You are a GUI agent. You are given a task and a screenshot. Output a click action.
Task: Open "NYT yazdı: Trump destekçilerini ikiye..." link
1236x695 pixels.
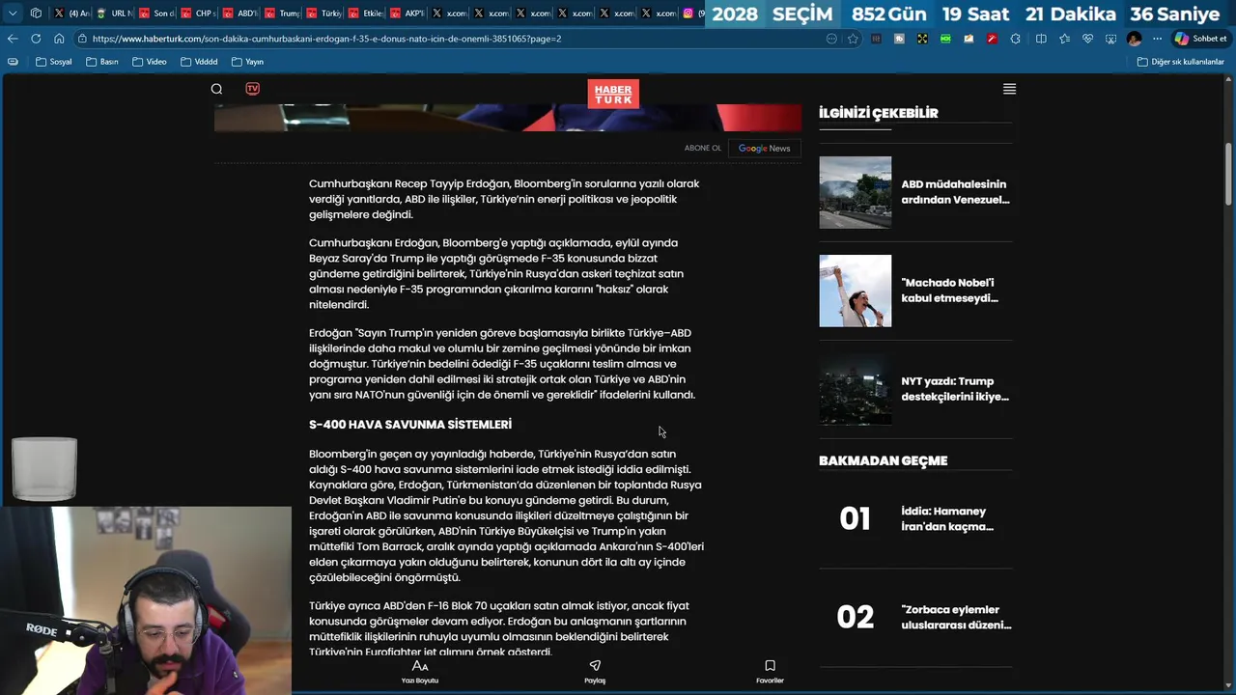[x=956, y=389]
